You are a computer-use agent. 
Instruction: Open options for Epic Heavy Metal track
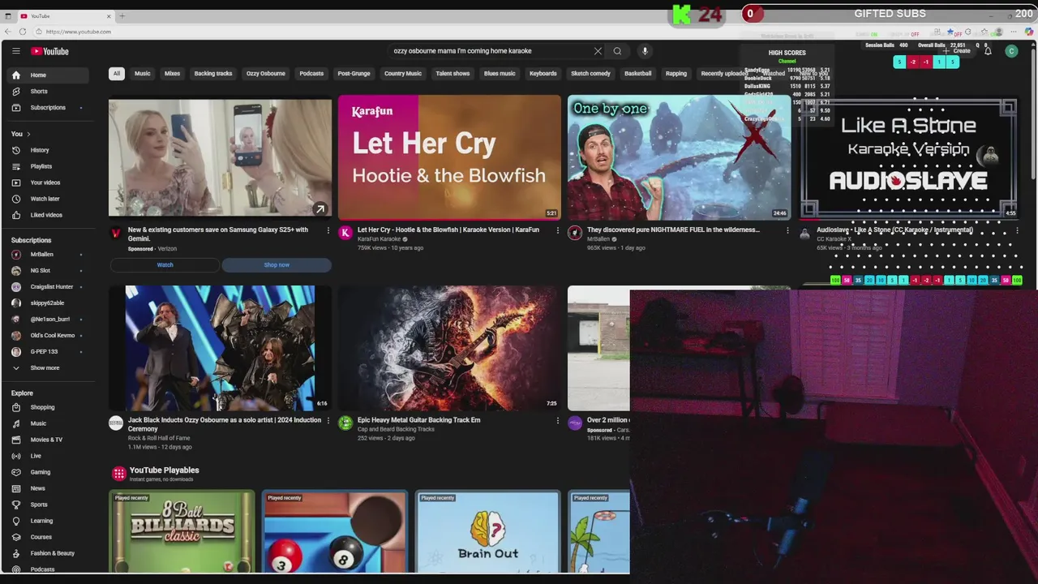(557, 421)
